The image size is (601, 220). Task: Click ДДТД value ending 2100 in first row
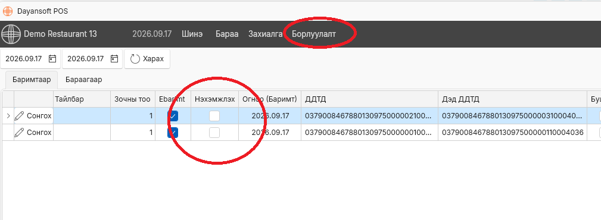[369, 116]
